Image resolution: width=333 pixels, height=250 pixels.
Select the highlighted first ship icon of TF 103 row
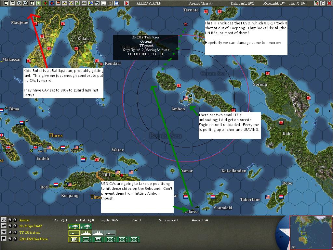[74, 233]
